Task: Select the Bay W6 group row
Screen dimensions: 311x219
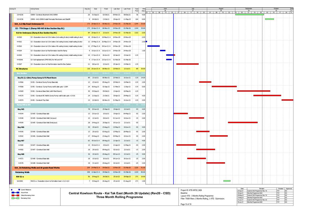Action: [x=21, y=127]
